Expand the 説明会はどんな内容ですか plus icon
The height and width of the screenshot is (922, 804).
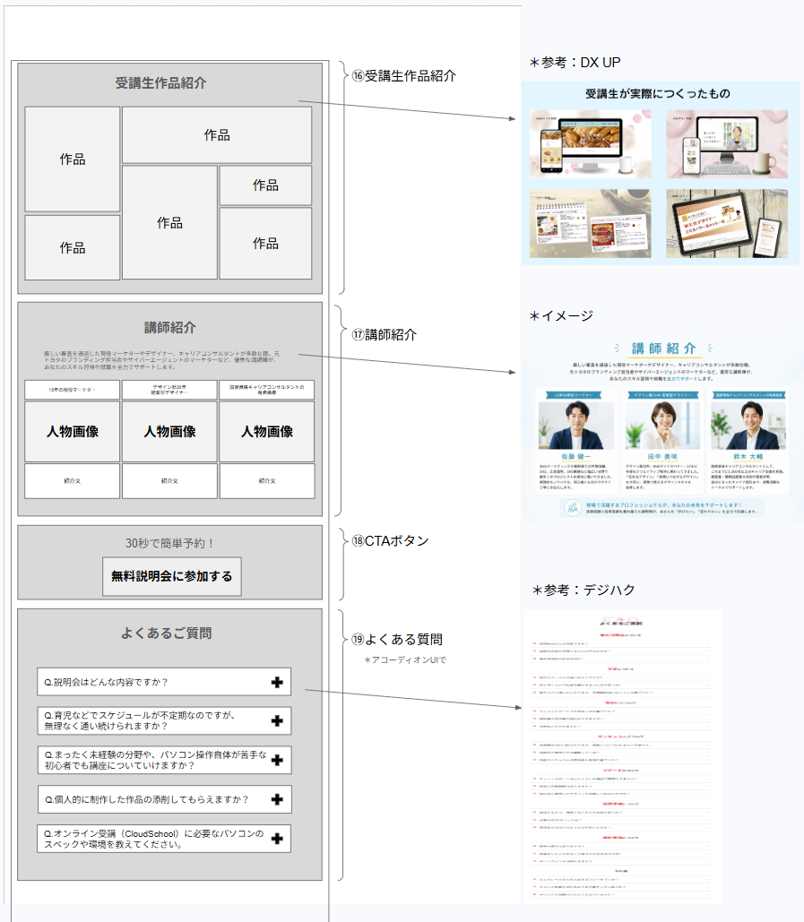[x=277, y=682]
